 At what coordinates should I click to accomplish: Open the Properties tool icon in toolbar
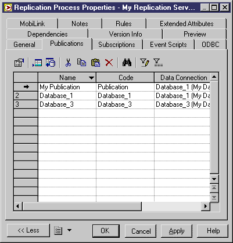[x=19, y=63]
